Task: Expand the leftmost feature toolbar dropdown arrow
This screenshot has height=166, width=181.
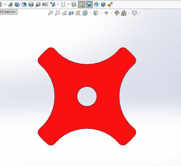Action: point(5,5)
